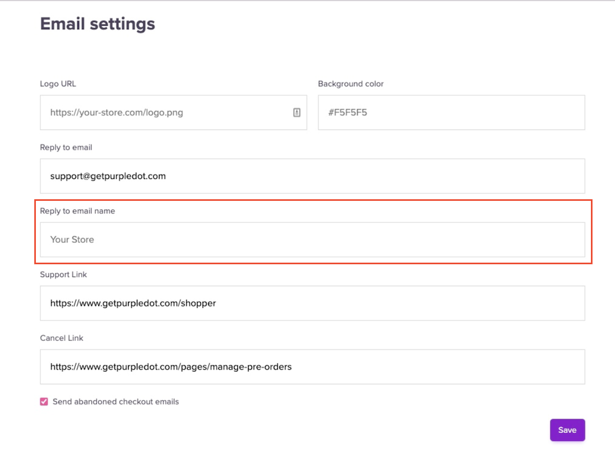Click the support@getpurpledot.com address text
Viewport: 615px width, 459px height.
(x=108, y=176)
